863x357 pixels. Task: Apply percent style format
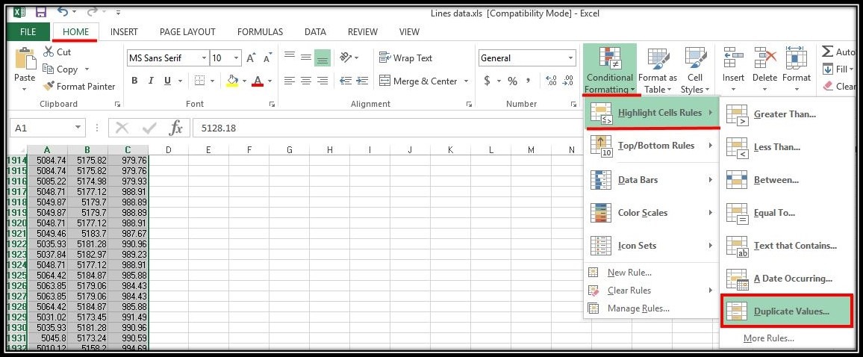[512, 81]
